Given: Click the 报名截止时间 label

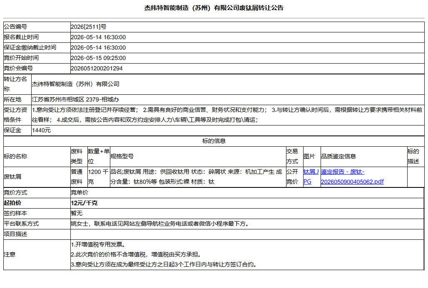Looking at the screenshot, I should pyautogui.click(x=21, y=37).
